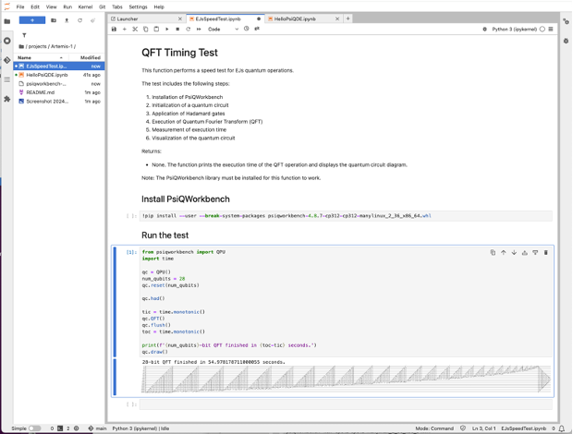Open the Code cell type dropdown
The height and width of the screenshot is (434, 573).
pyautogui.click(x=223, y=29)
